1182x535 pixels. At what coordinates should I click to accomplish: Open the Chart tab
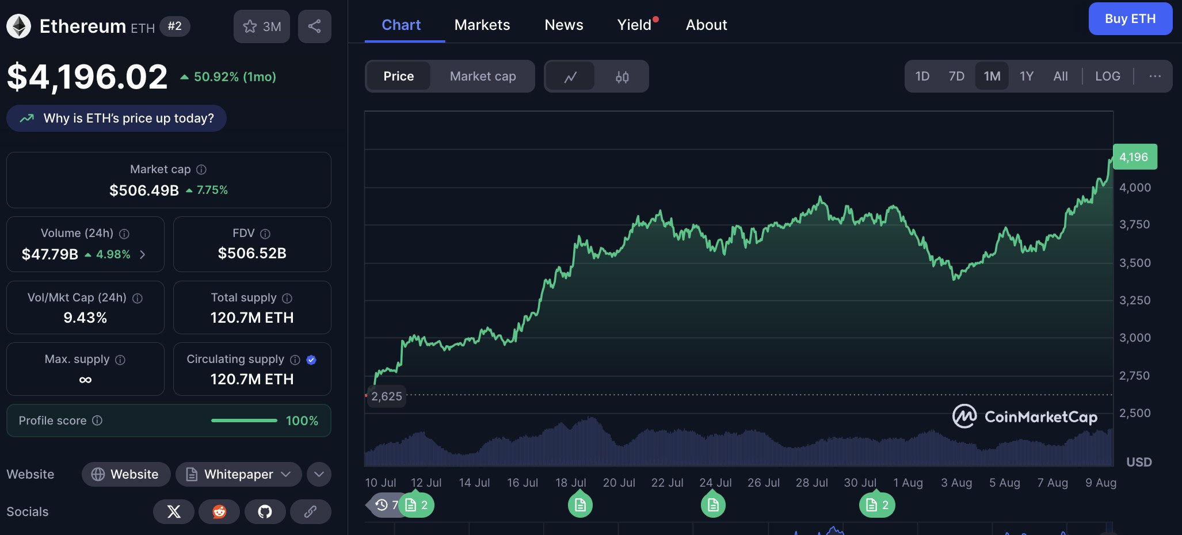coord(401,25)
